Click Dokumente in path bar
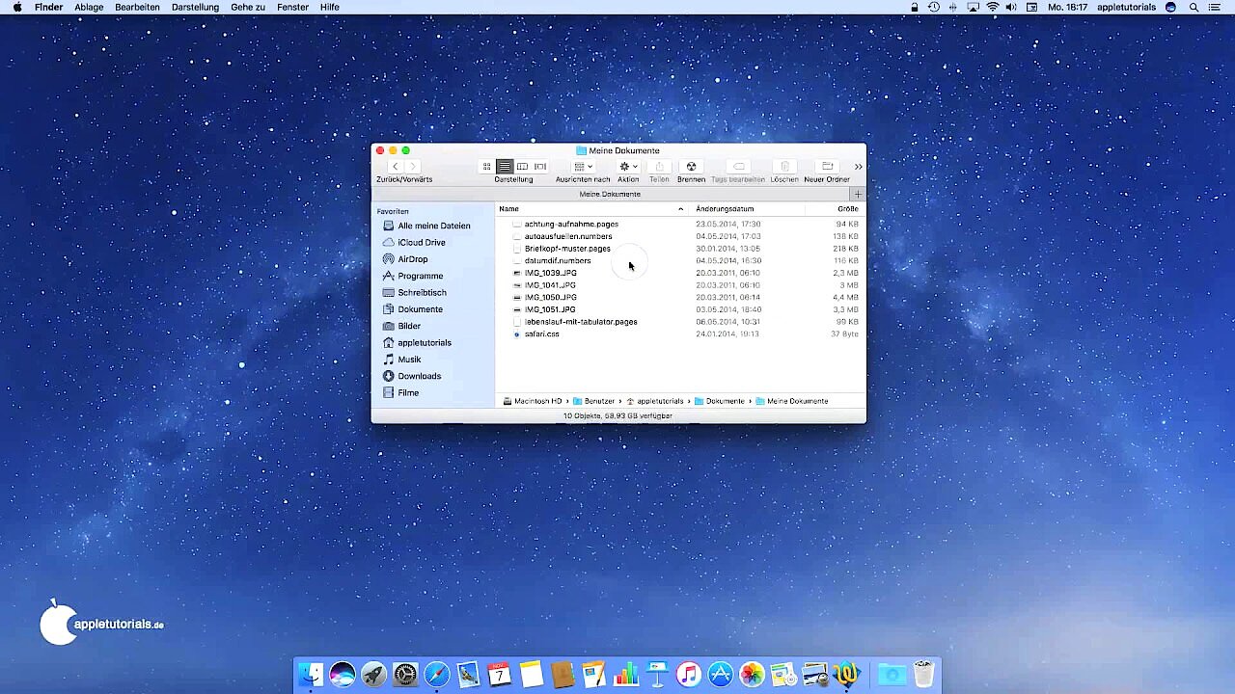This screenshot has height=694, width=1235. [x=719, y=401]
